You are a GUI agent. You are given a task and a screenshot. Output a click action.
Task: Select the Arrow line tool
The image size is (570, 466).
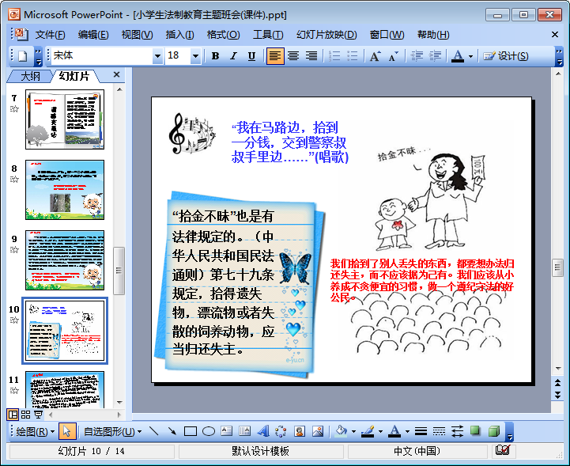[172, 431]
